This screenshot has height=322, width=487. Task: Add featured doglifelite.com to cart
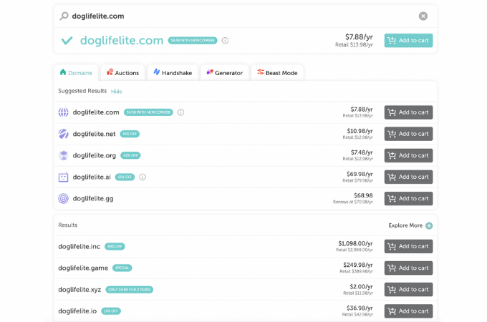408,40
